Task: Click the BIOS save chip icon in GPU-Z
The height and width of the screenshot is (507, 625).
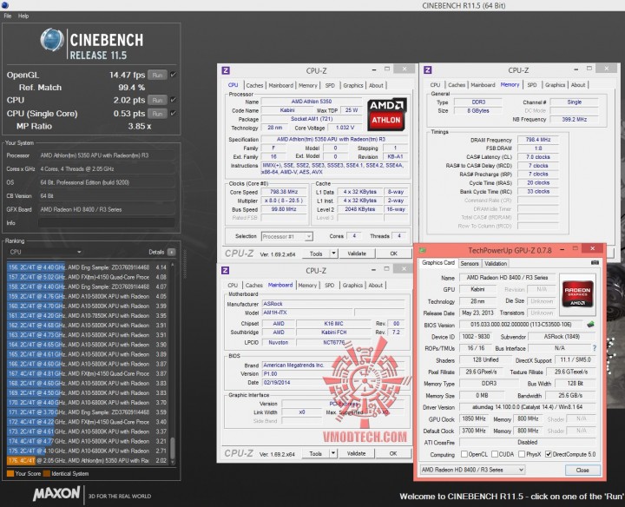Action: (590, 325)
